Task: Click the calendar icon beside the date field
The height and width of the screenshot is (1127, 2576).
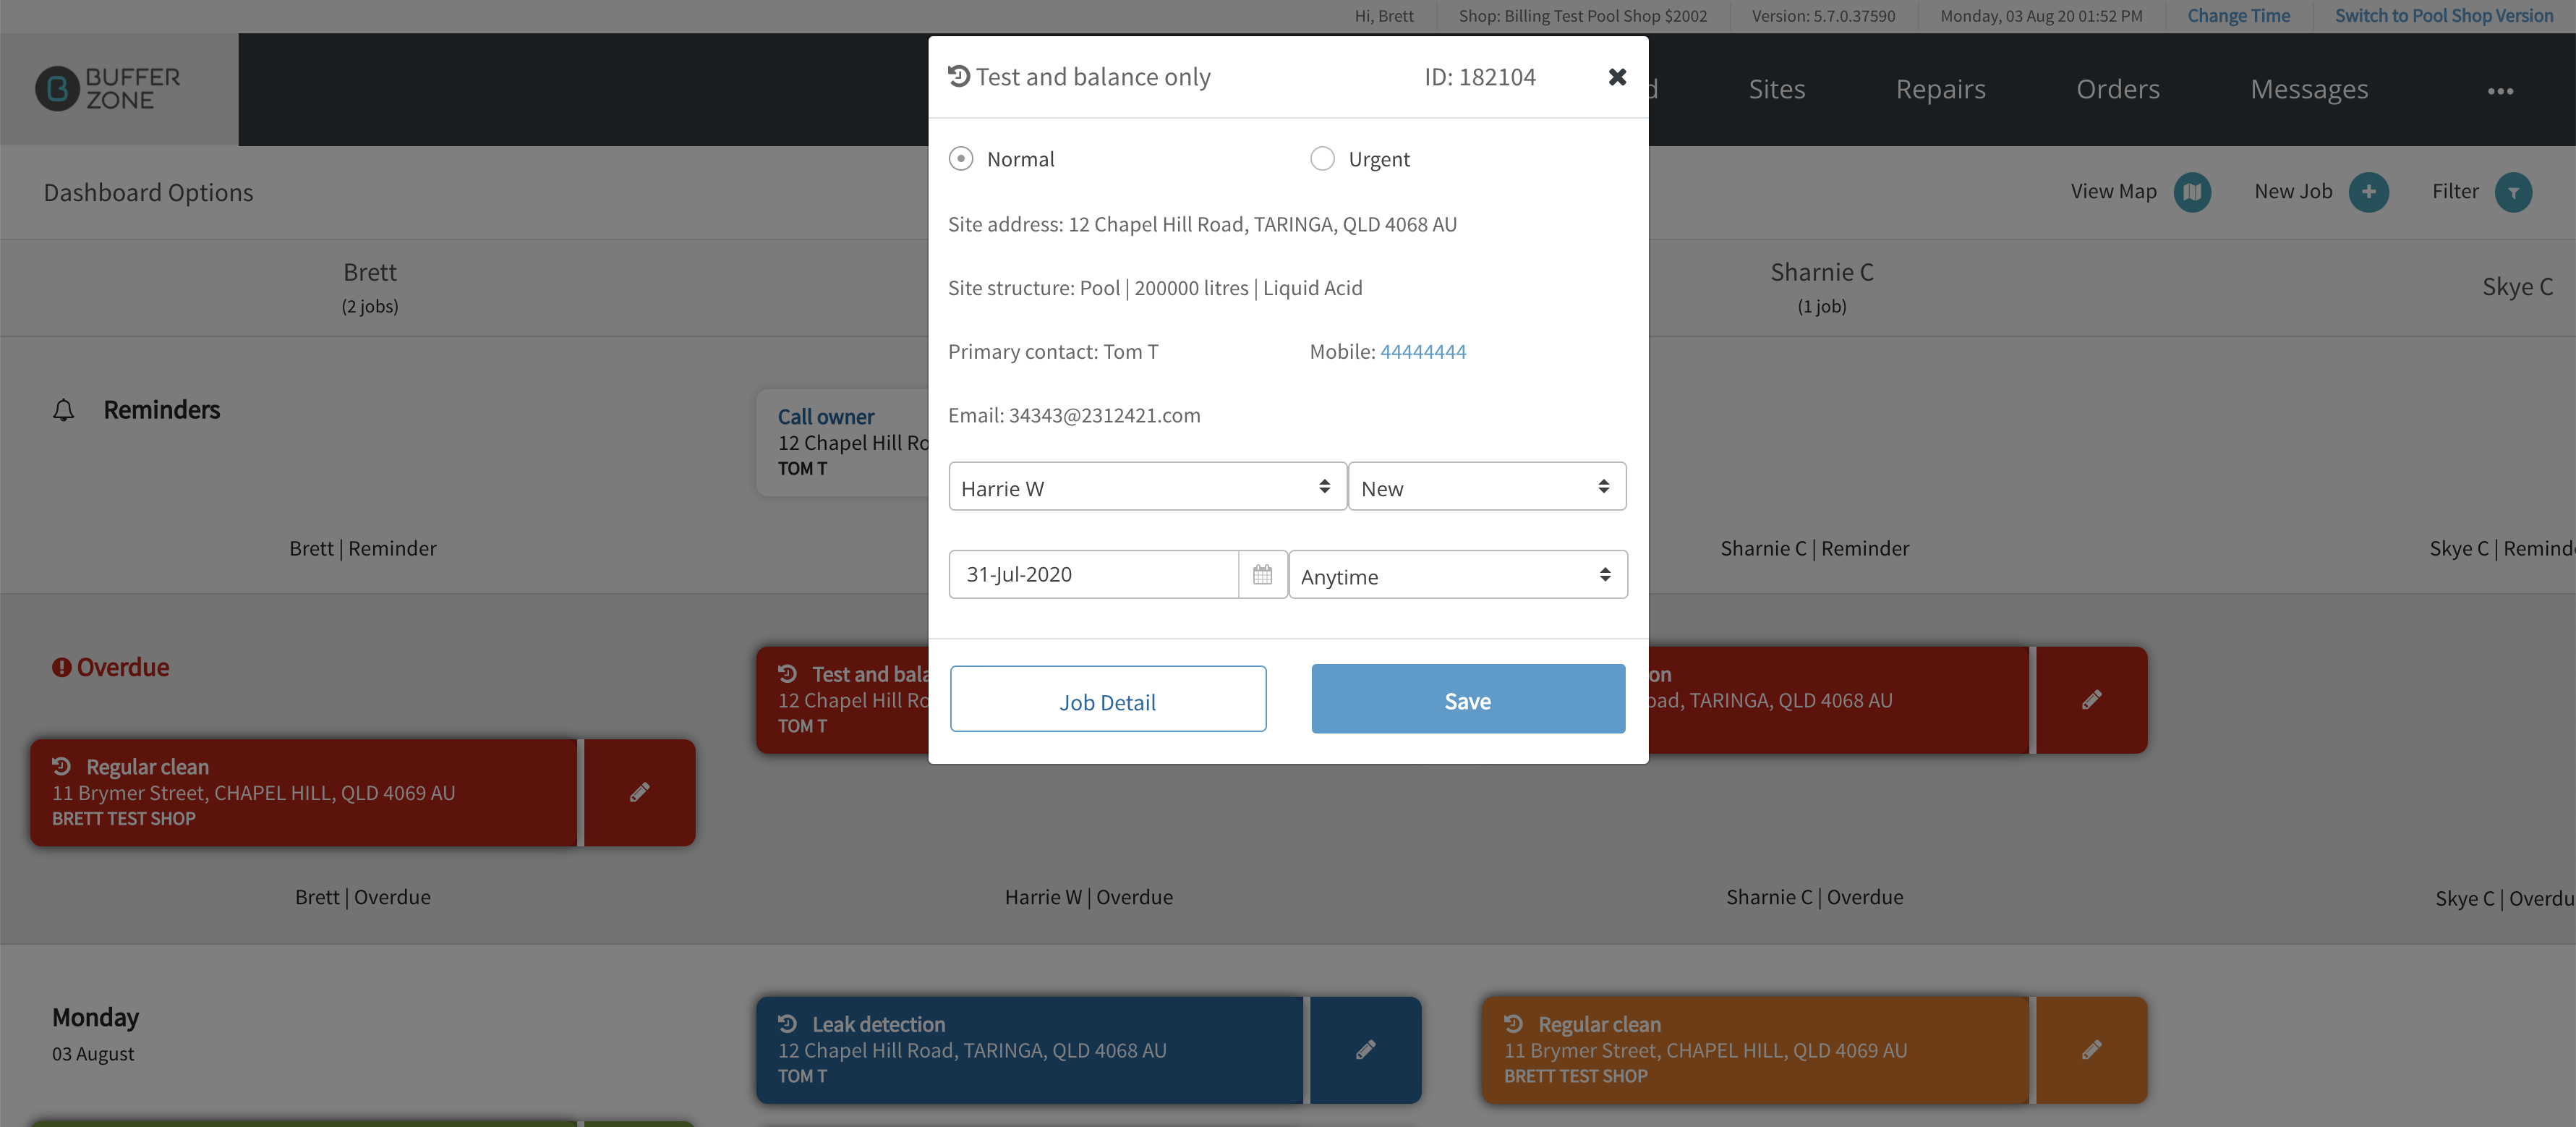Action: 1262,574
